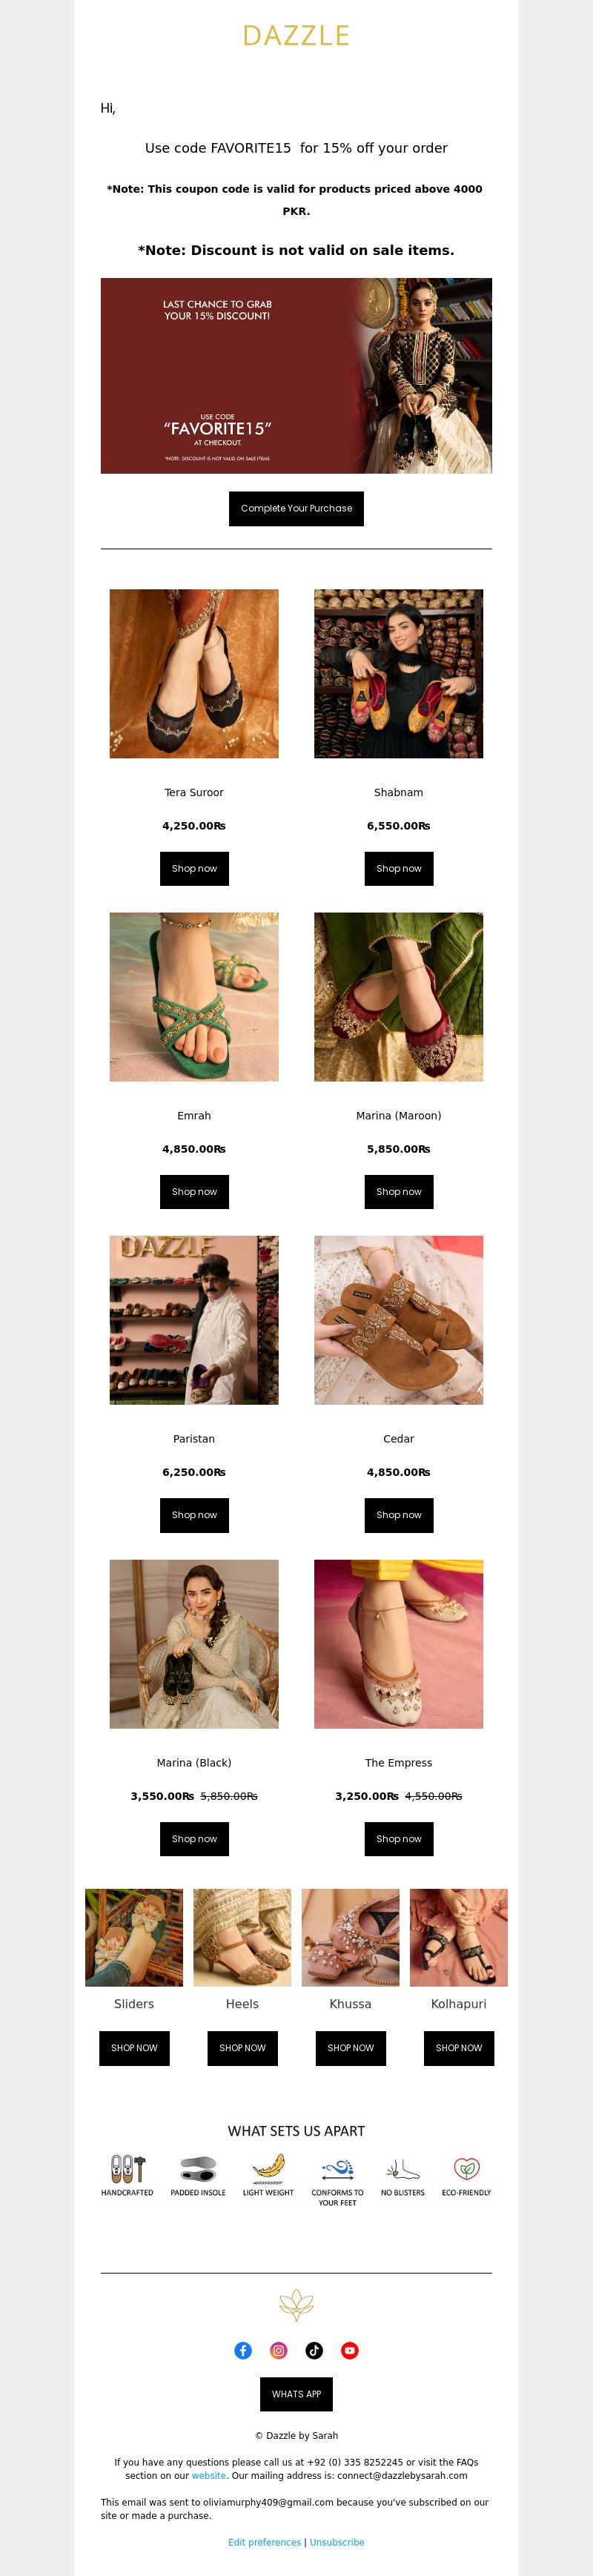Viewport: 593px width, 2576px height.
Task: Open the Facebook social icon
Action: coord(243,2350)
